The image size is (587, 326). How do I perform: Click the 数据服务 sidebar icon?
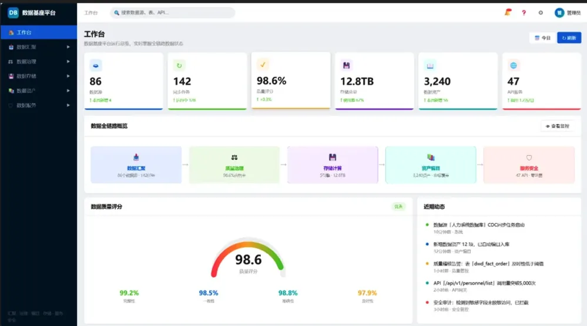pos(11,106)
